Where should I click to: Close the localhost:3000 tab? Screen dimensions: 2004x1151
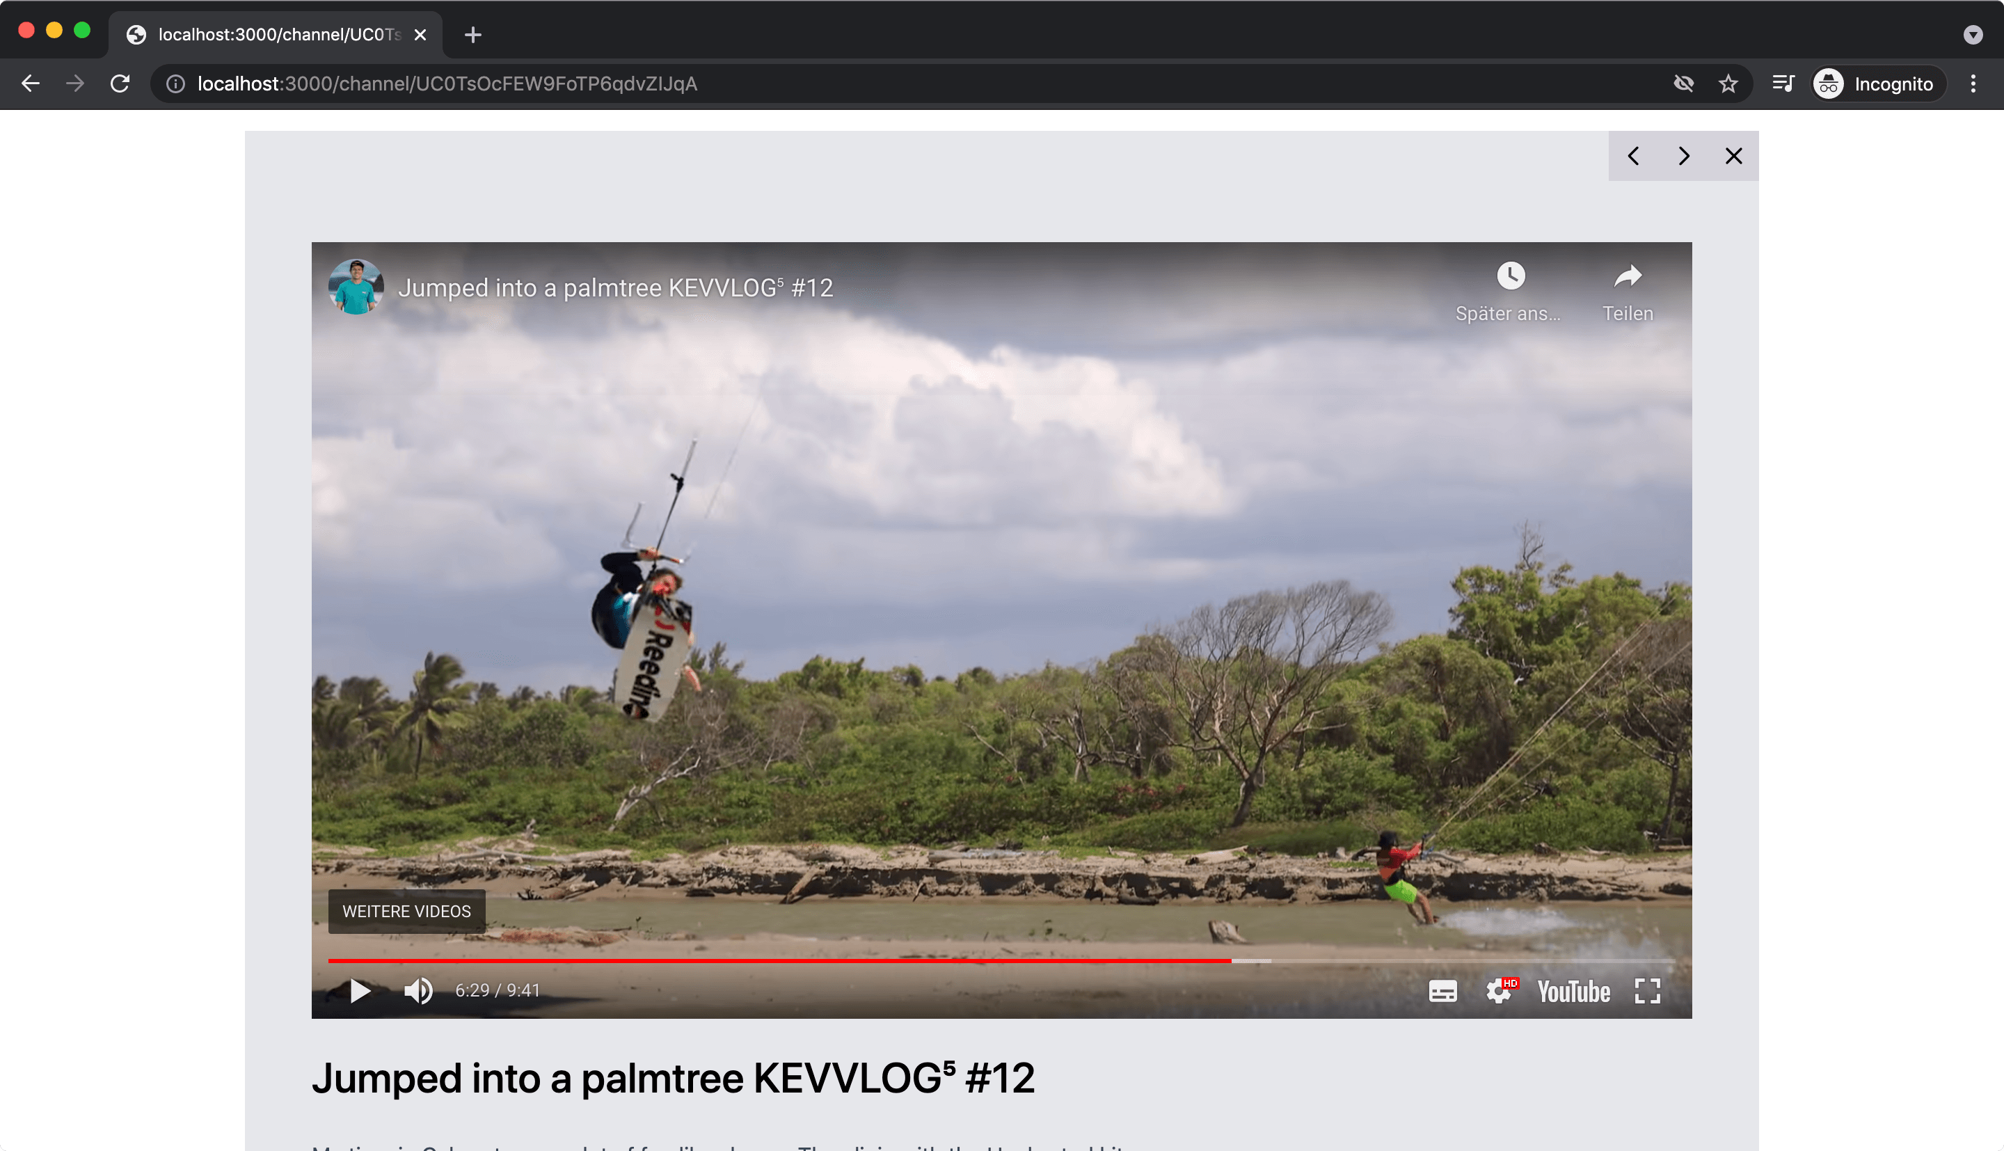(420, 35)
